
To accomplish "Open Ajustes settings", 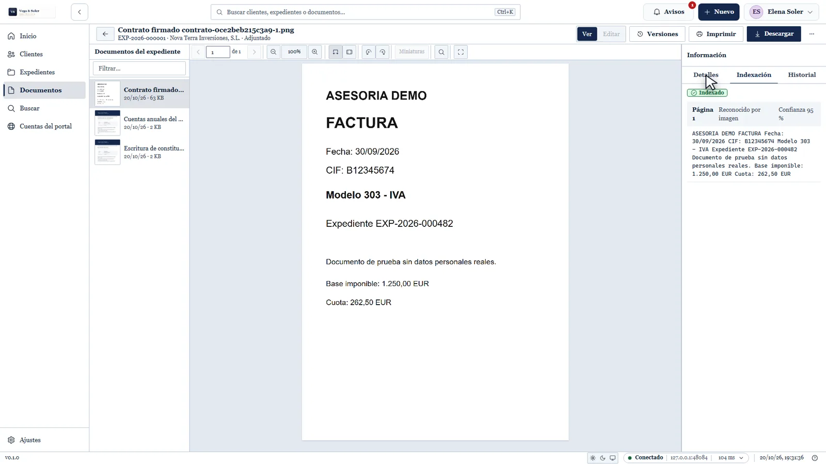I will [x=44, y=440].
